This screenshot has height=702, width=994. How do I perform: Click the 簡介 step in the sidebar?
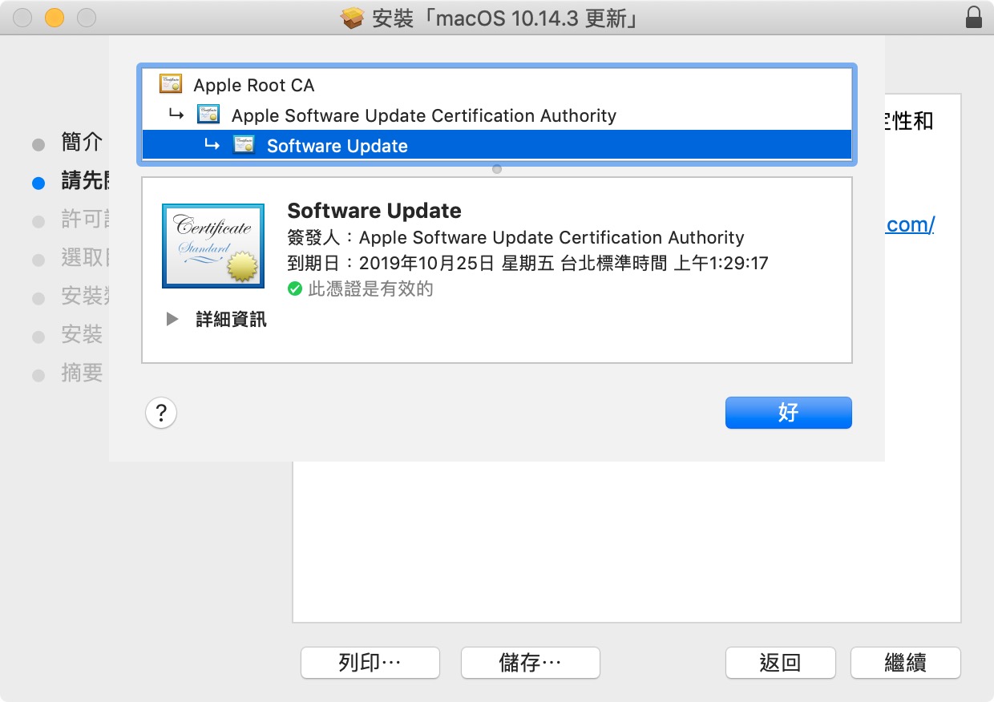tap(82, 143)
